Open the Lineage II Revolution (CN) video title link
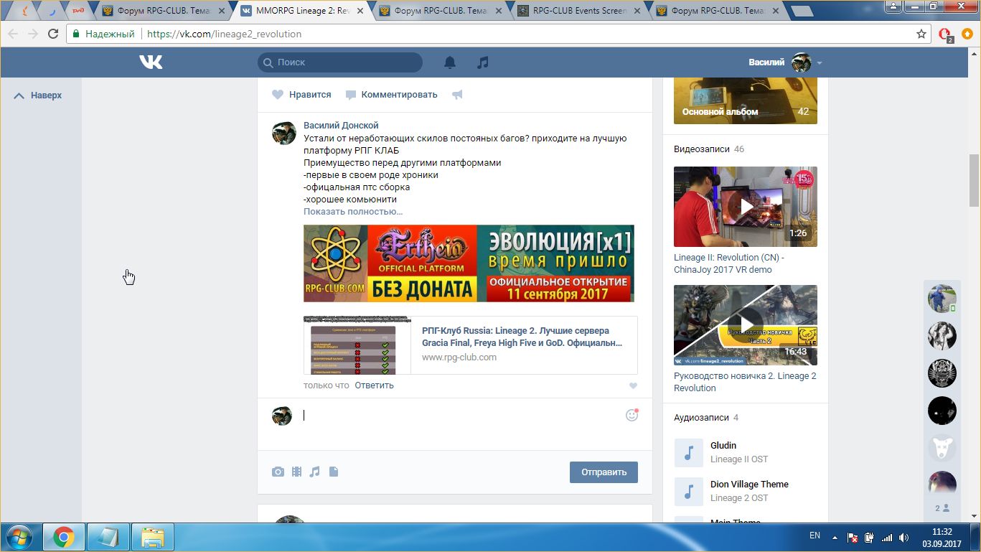The image size is (981, 552). 729,263
